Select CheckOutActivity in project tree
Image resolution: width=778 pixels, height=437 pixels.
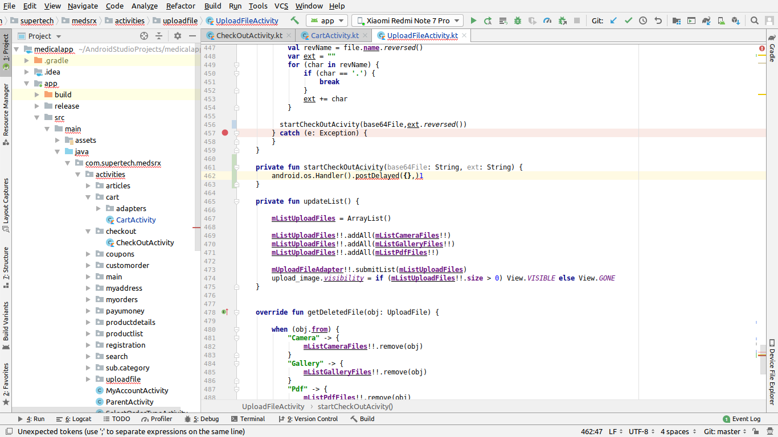pyautogui.click(x=145, y=242)
